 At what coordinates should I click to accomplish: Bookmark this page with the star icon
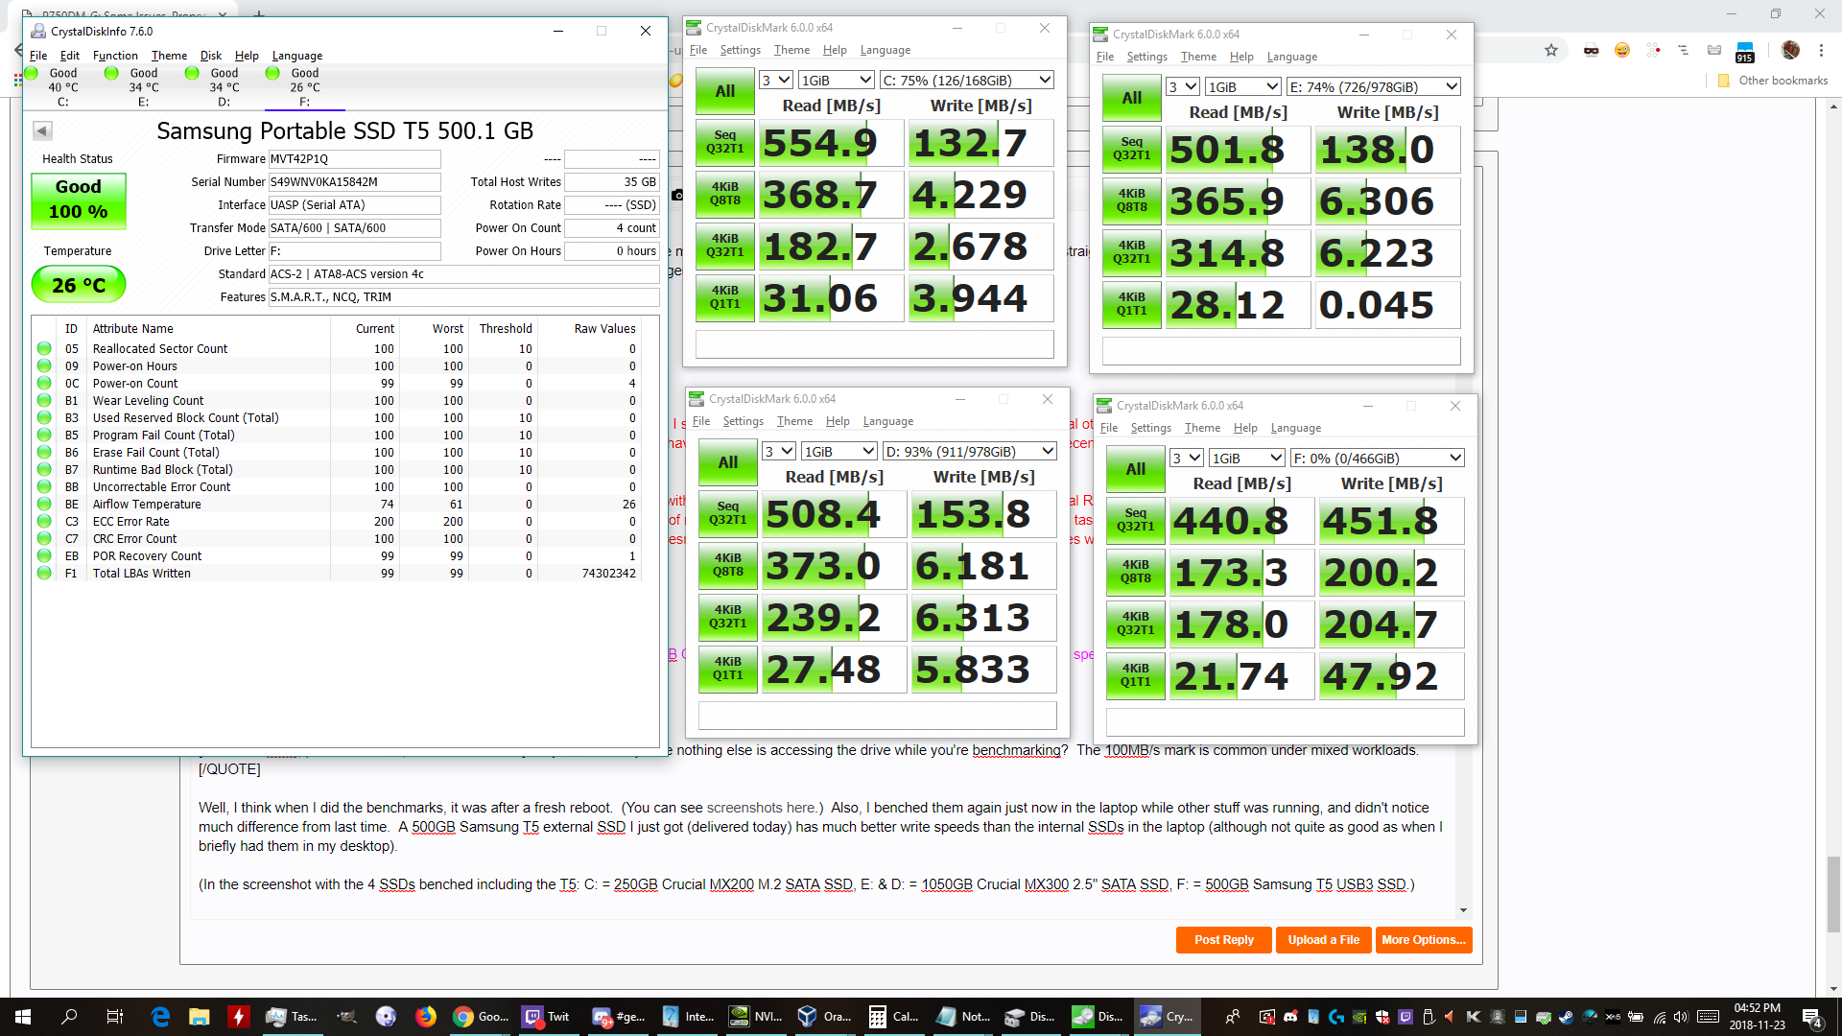pos(1551,50)
